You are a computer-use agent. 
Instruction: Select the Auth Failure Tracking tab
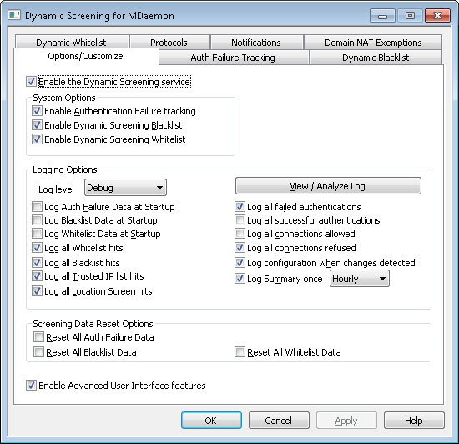click(x=234, y=57)
